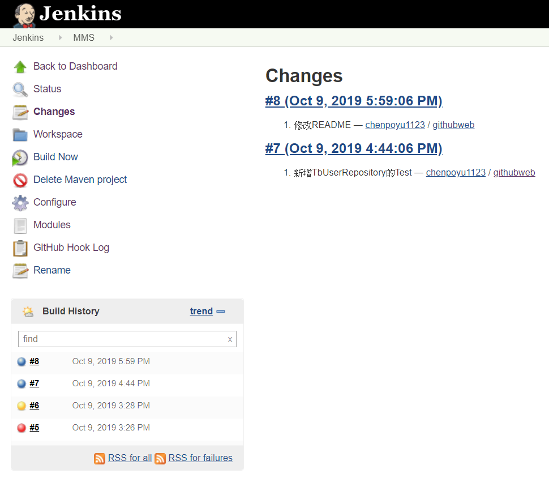Open GitHub Hook Log from the sidebar
This screenshot has width=549, height=482.
[x=71, y=248]
